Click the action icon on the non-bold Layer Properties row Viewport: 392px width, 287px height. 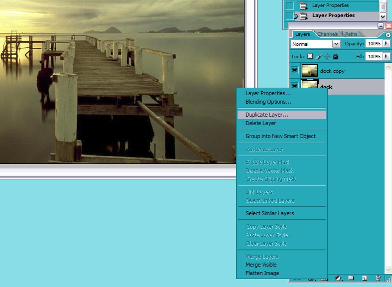(x=303, y=6)
